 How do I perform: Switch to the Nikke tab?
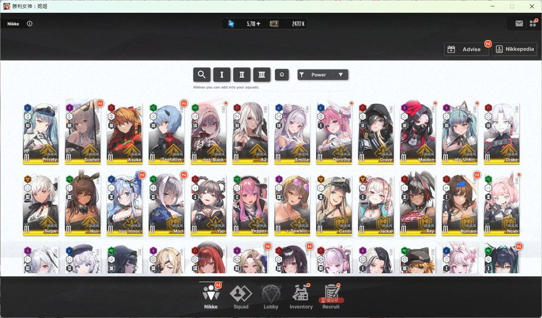[x=211, y=296]
